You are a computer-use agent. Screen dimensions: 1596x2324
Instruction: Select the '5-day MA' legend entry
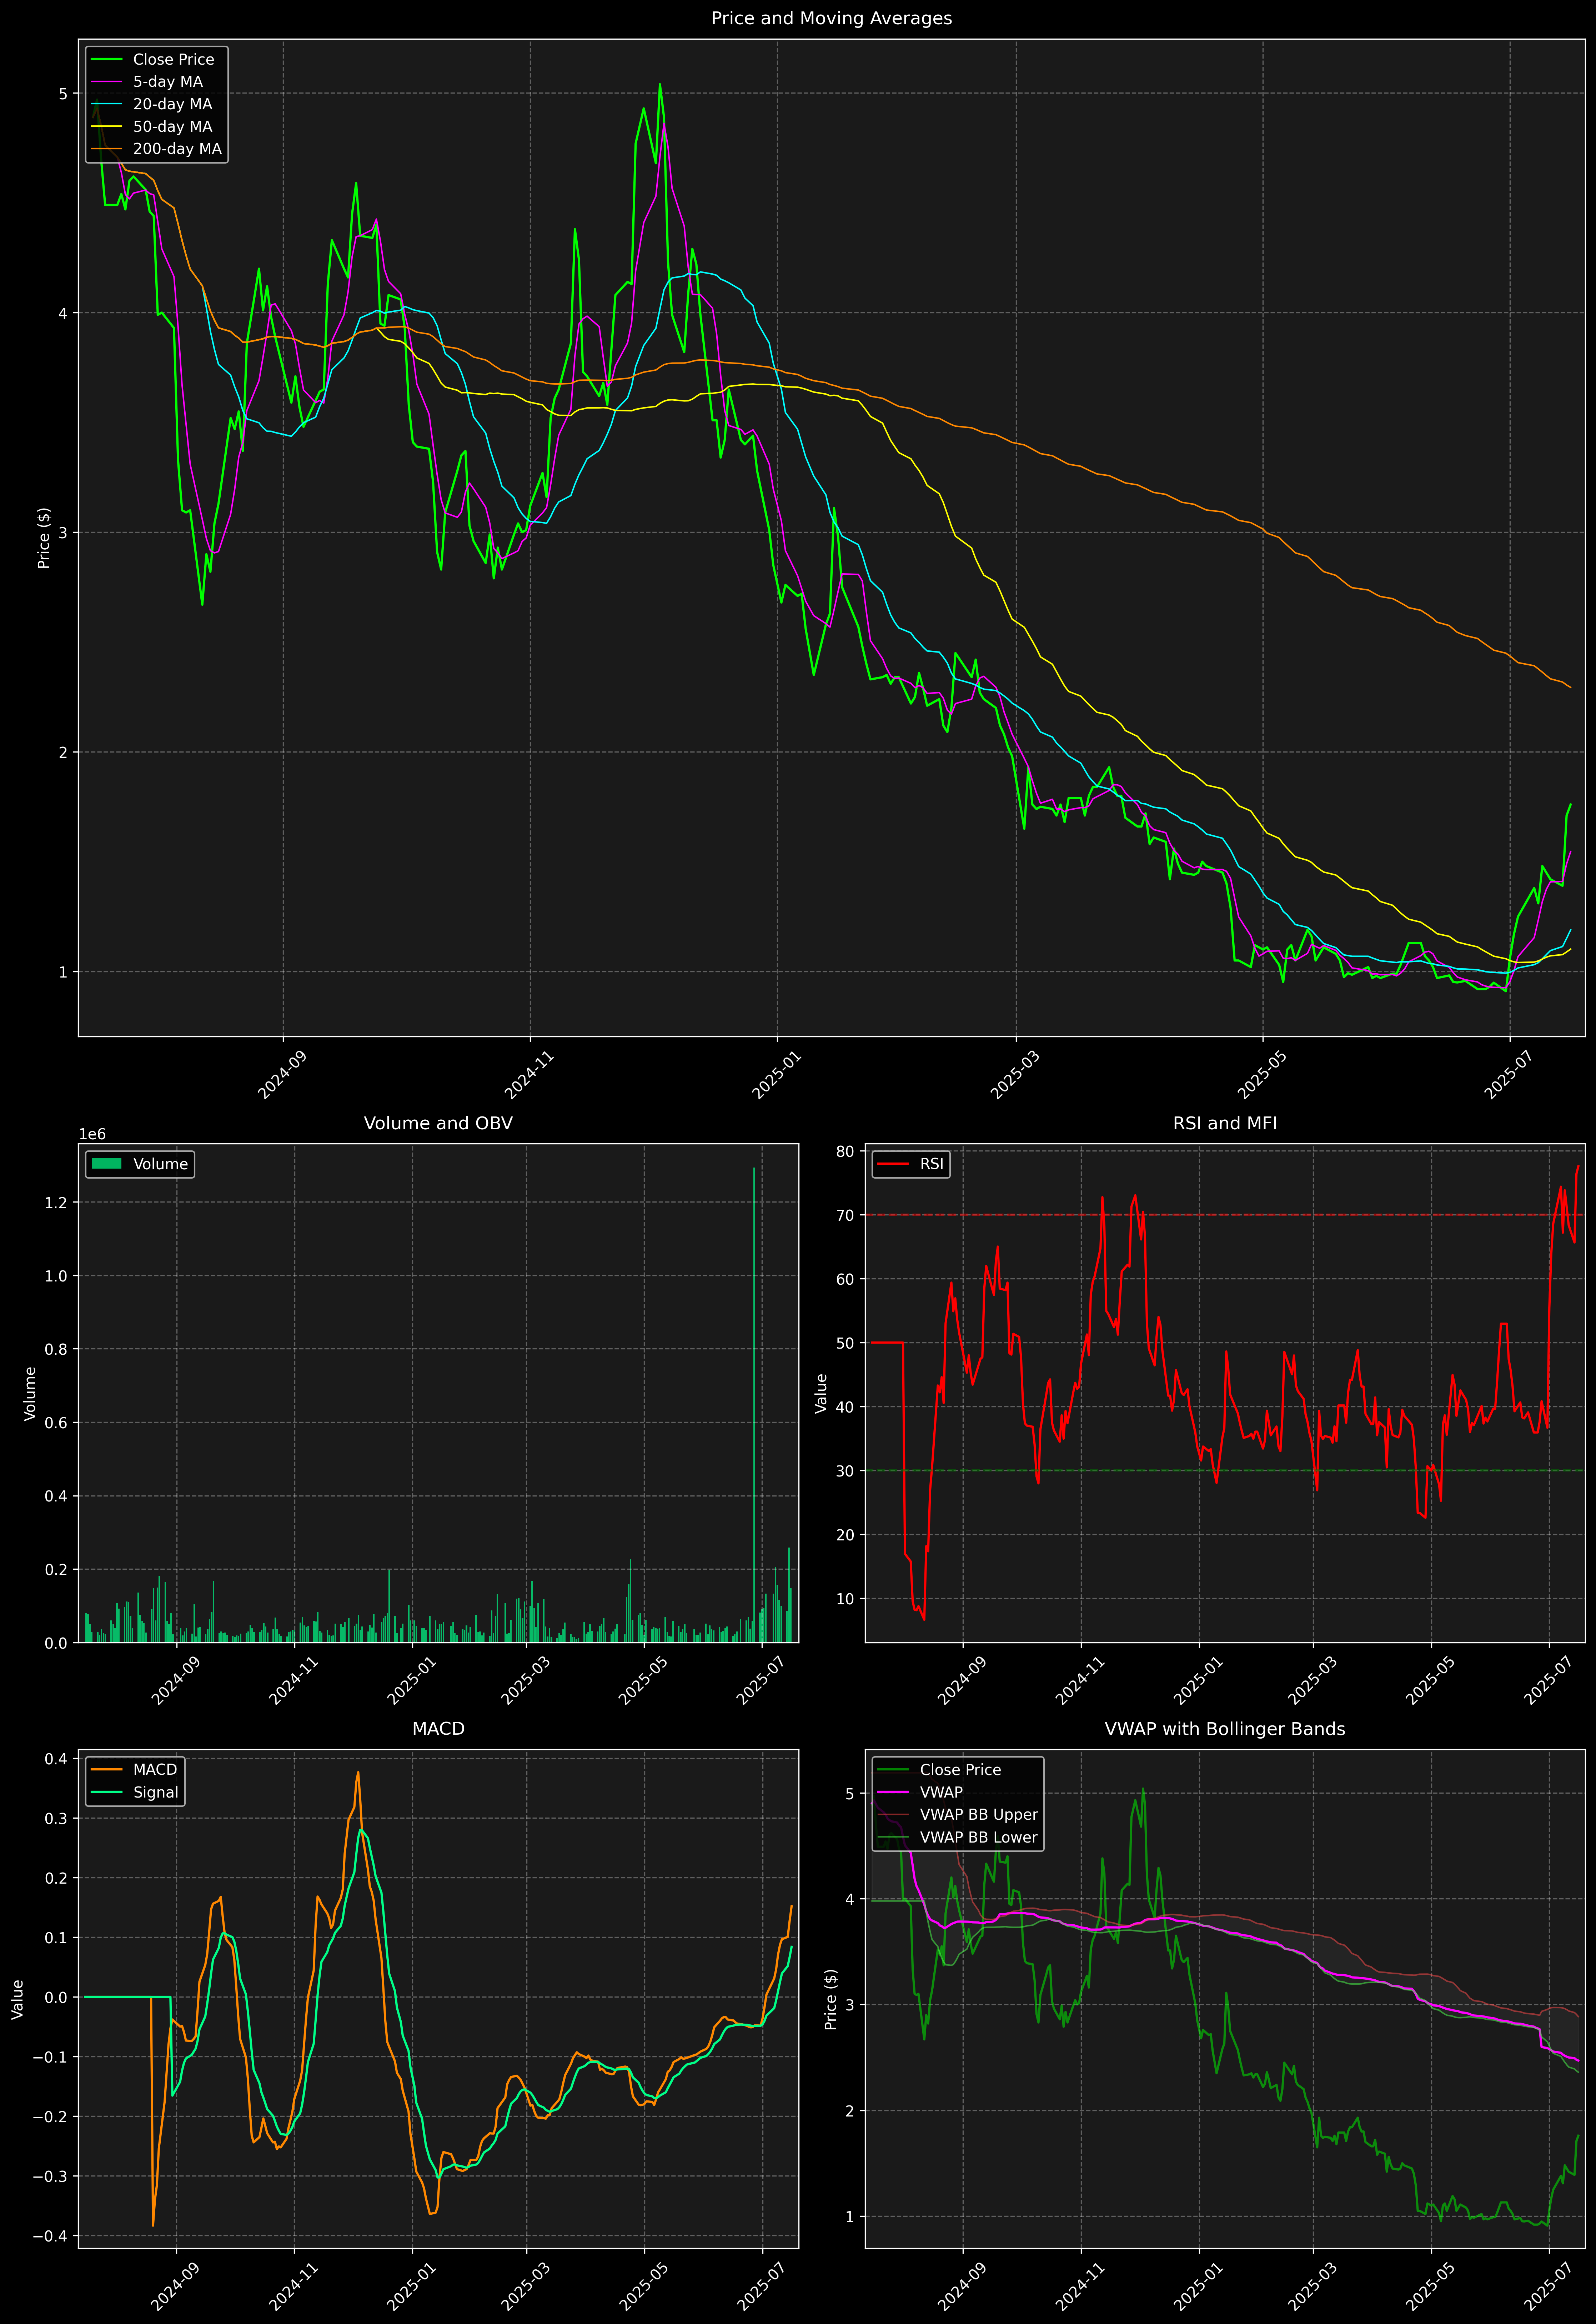168,82
